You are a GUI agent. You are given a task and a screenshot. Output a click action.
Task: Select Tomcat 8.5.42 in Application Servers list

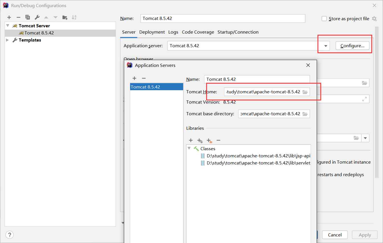pyautogui.click(x=157, y=87)
